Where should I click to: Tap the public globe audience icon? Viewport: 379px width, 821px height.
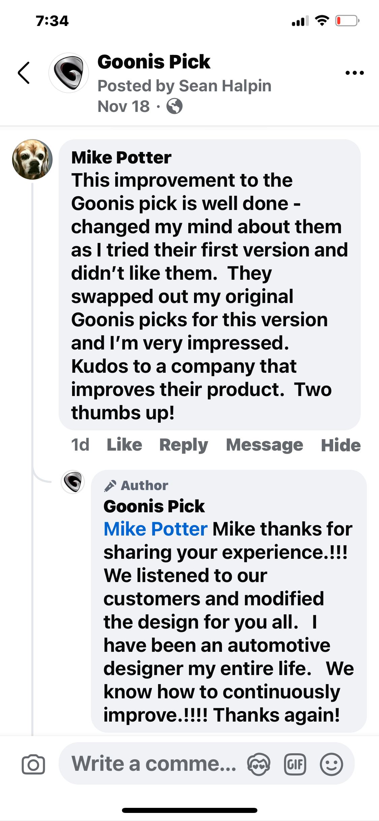pos(175,107)
